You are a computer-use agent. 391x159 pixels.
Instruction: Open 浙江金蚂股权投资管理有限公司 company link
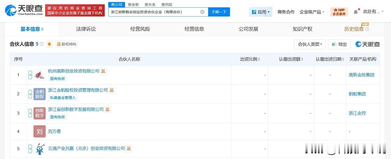(78, 90)
